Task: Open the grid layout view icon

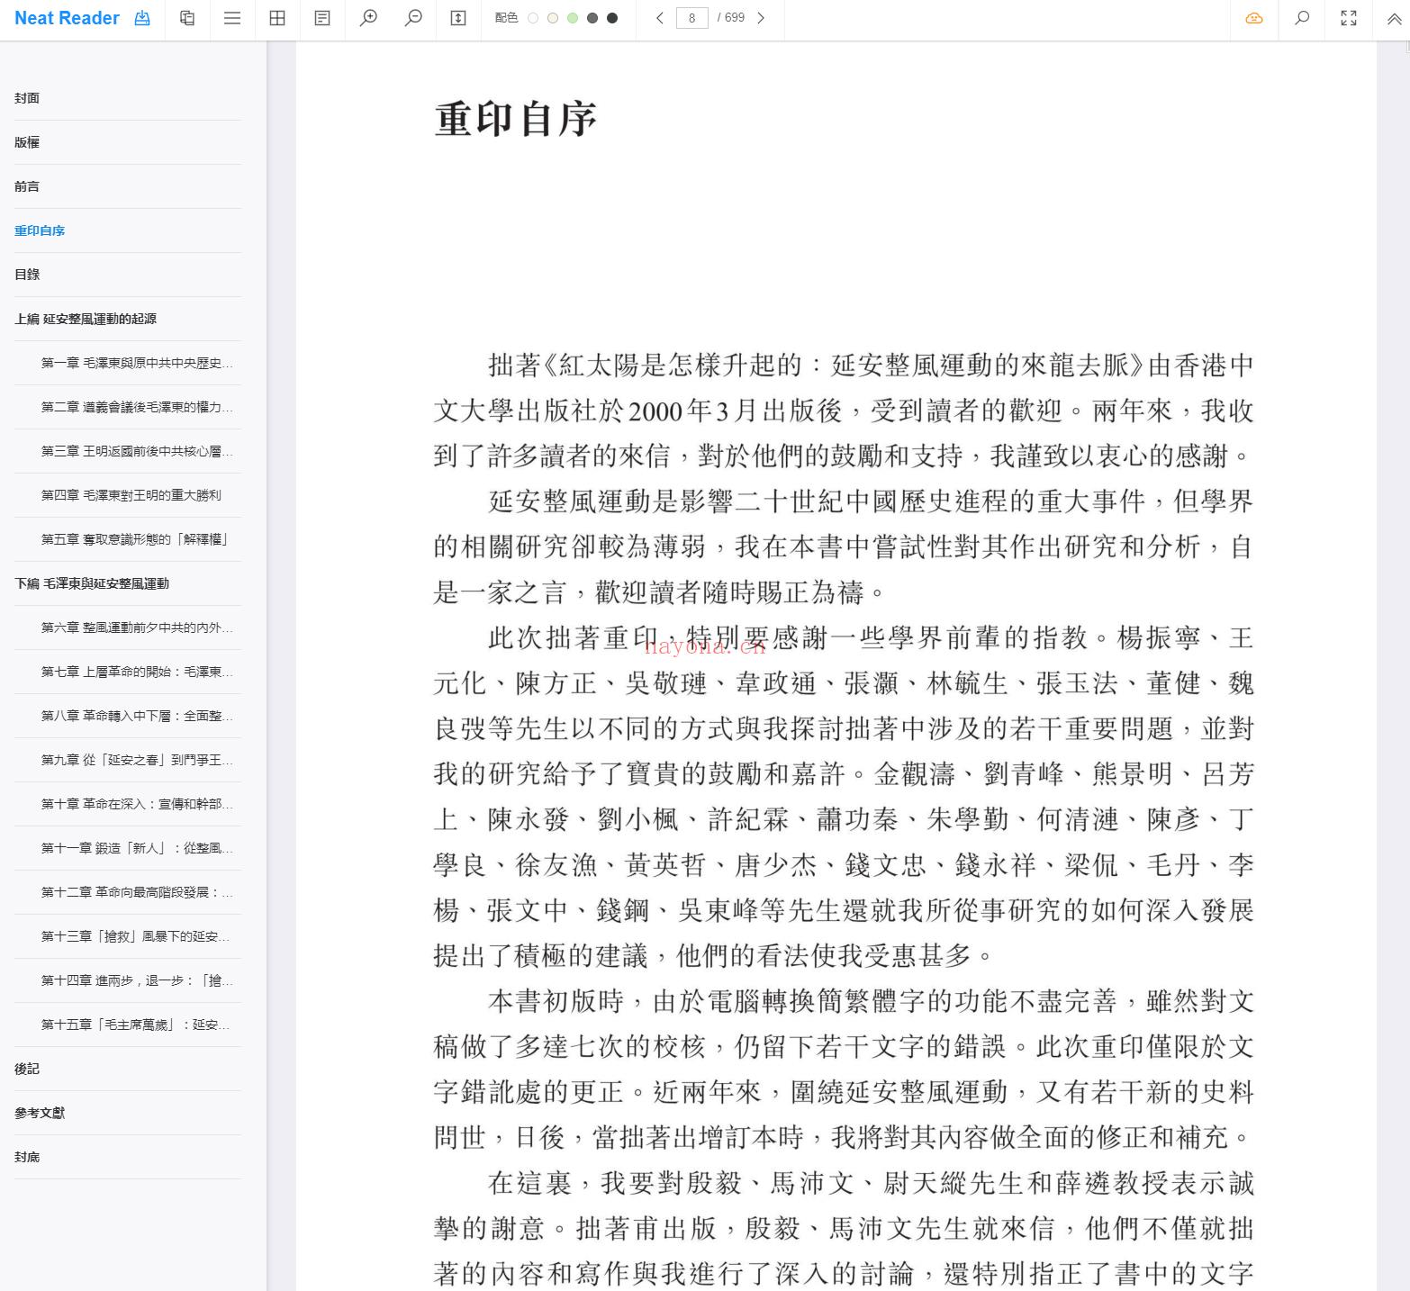Action: click(x=277, y=18)
